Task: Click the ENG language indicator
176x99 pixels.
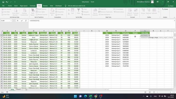Action: pos(155,96)
